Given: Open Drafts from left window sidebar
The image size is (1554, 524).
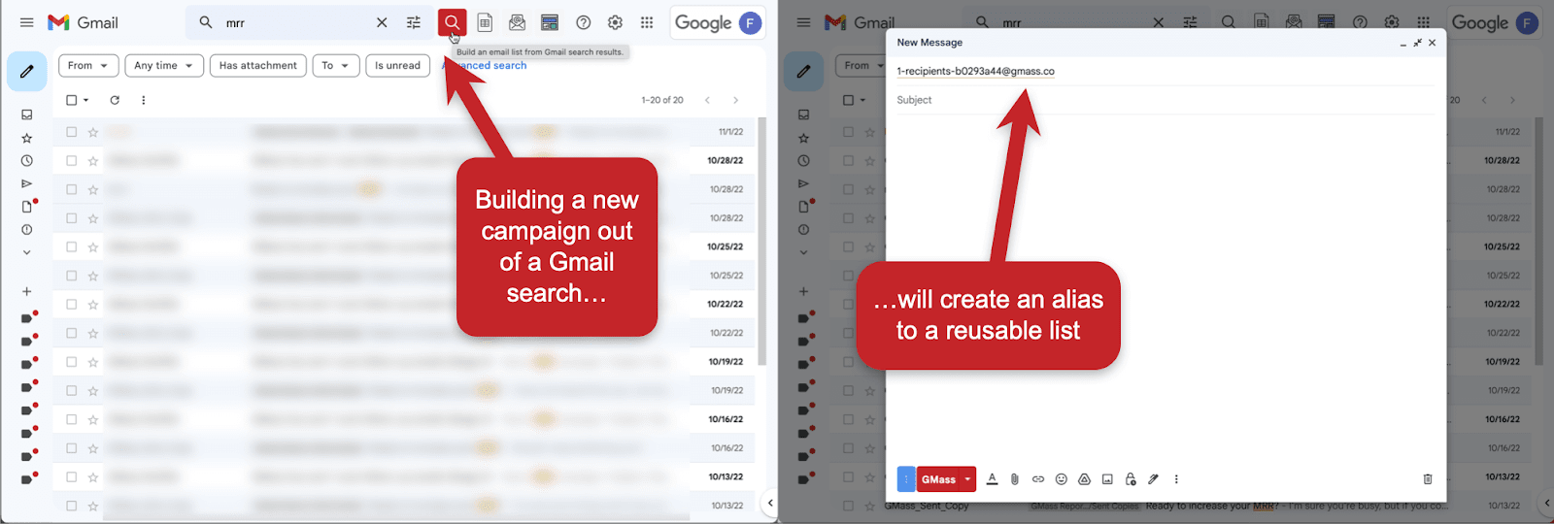Looking at the screenshot, I should coord(27,207).
